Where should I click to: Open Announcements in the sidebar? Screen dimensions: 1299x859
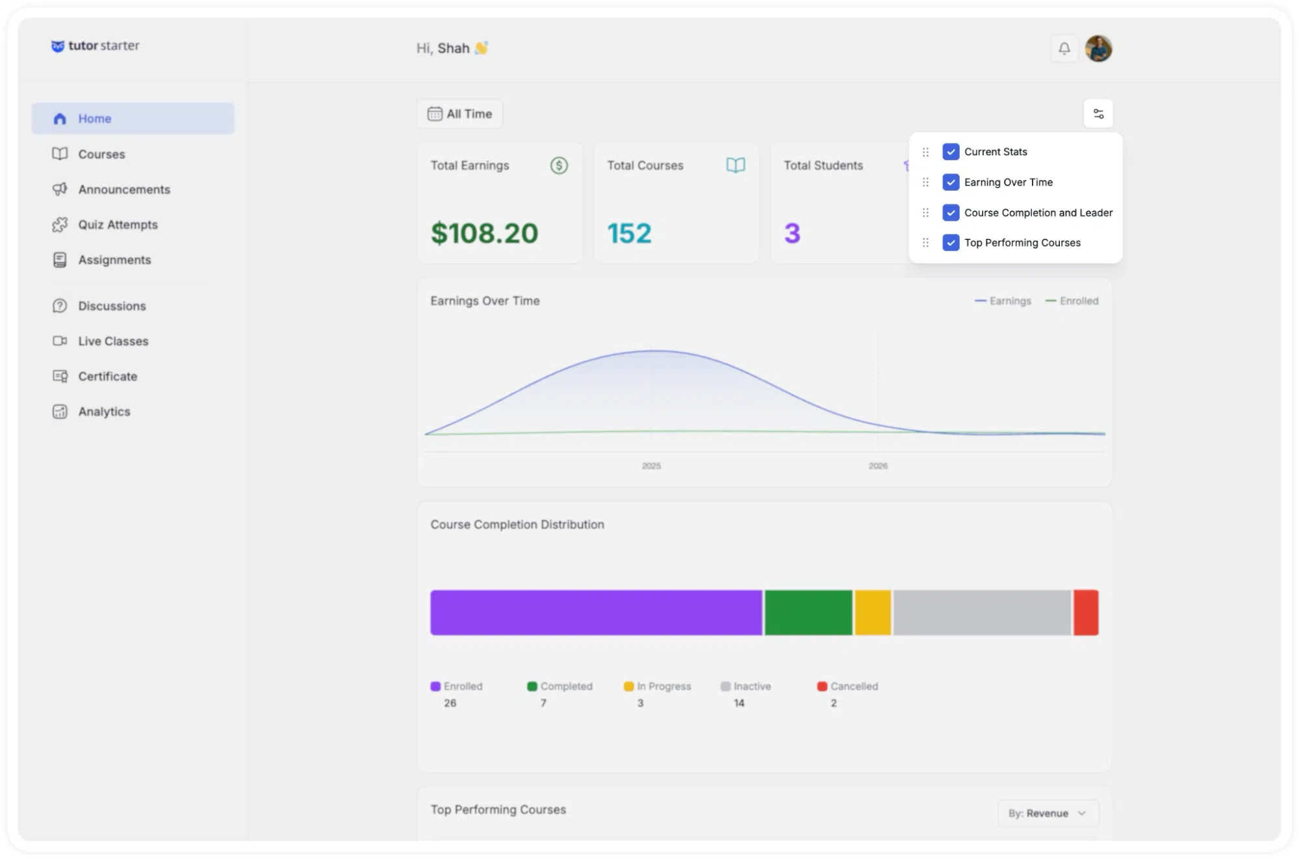click(133, 189)
